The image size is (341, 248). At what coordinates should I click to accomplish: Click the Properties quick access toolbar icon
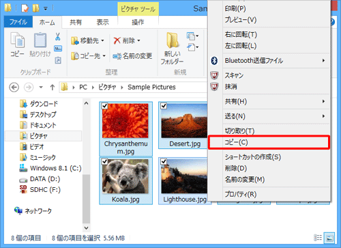pyautogui.click(x=25, y=9)
